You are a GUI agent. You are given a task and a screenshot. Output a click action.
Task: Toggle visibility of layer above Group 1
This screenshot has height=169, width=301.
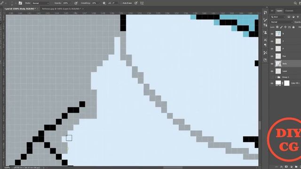click(272, 71)
